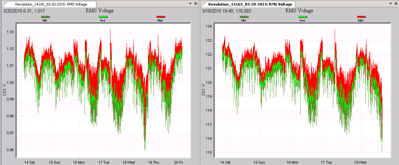
Task: Toggle the Min series in right chart legend
Action: (x=244, y=17)
